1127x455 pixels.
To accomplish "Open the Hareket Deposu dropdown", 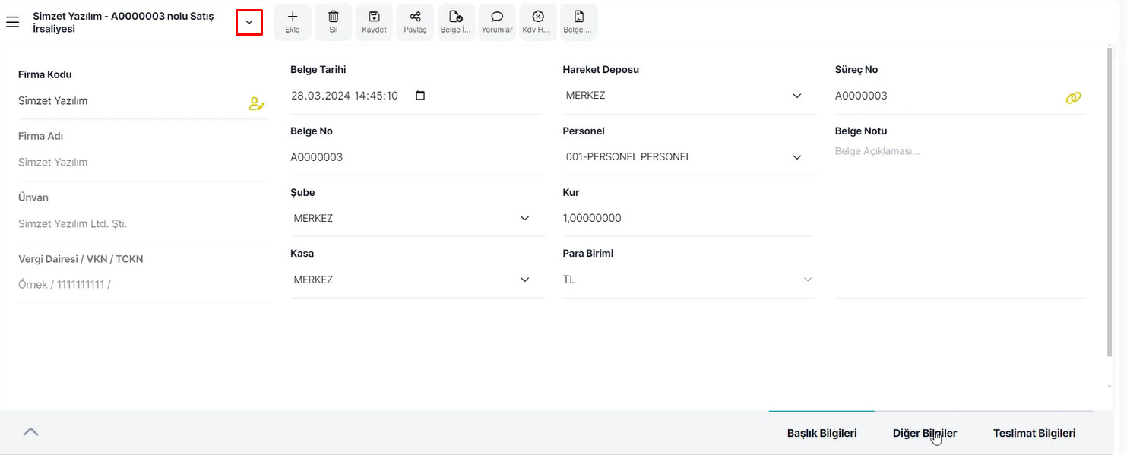I will [689, 96].
